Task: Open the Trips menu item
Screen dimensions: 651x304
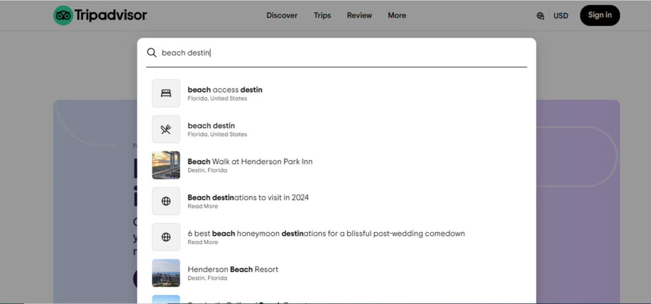Action: 322,15
